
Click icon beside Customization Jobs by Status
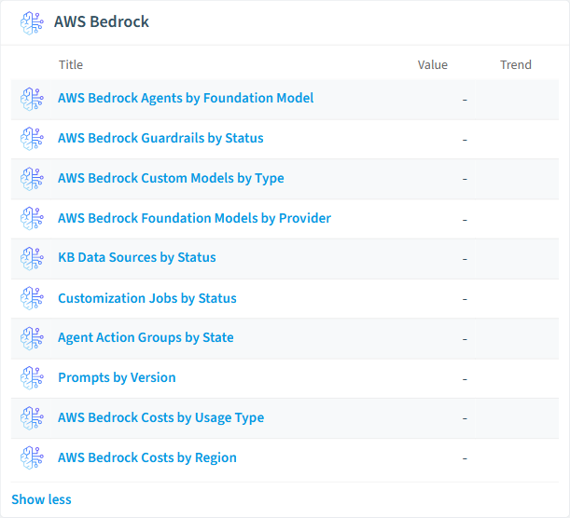point(32,298)
